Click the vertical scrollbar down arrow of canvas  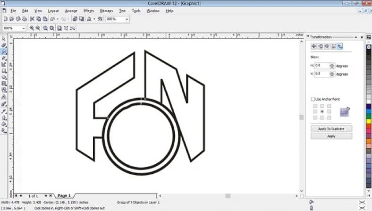[301, 191]
